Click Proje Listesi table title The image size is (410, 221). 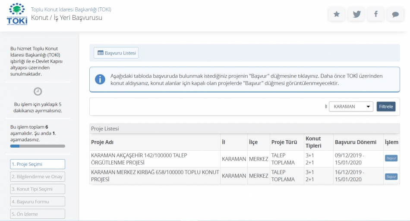[x=105, y=129]
